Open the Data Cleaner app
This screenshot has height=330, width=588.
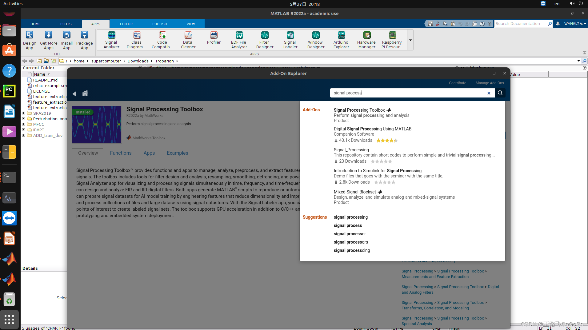click(188, 40)
